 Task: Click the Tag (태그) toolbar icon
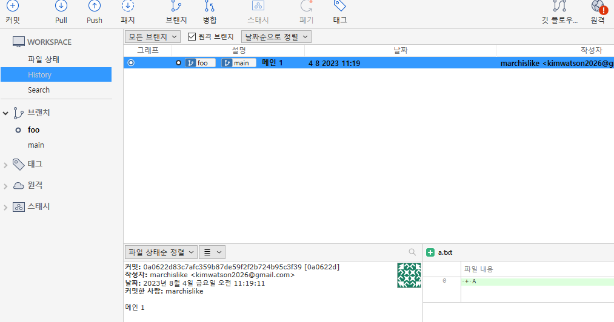(x=339, y=6)
